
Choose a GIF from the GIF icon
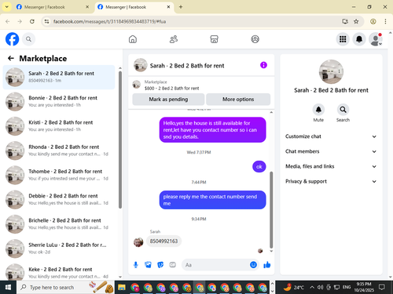172,265
